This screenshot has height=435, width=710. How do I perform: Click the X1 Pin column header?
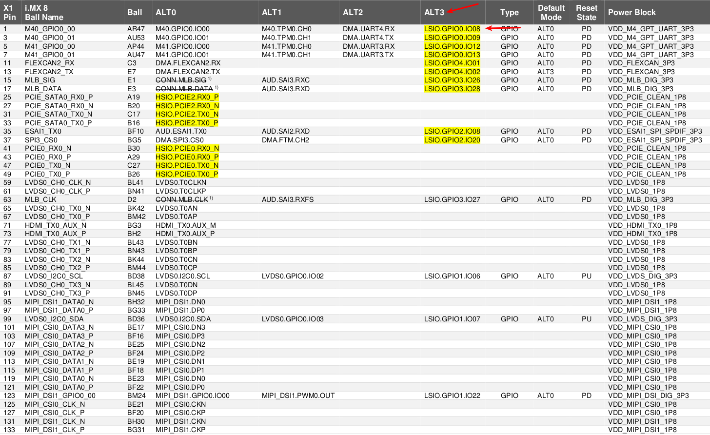(x=9, y=13)
